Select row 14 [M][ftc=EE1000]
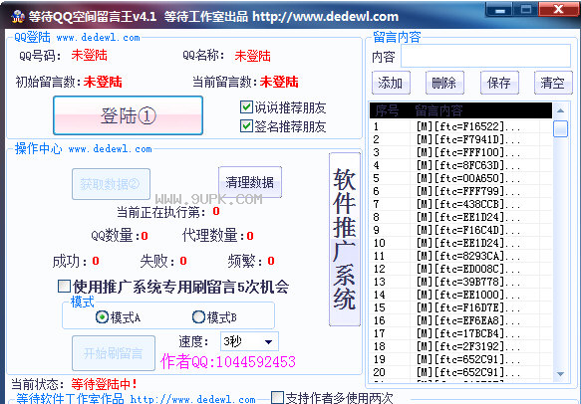The width and height of the screenshot is (581, 404). point(461,295)
